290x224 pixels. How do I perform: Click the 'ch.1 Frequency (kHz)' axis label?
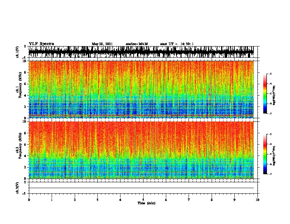click(x=19, y=85)
